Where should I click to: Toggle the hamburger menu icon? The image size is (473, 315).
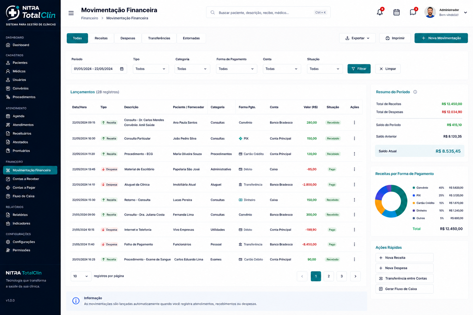[x=71, y=13]
